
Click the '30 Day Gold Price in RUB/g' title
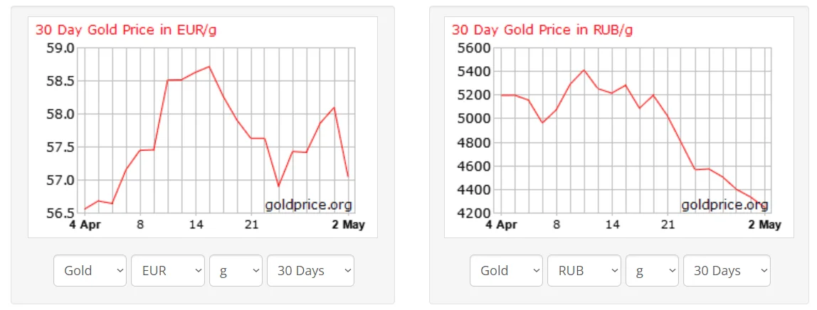point(542,30)
